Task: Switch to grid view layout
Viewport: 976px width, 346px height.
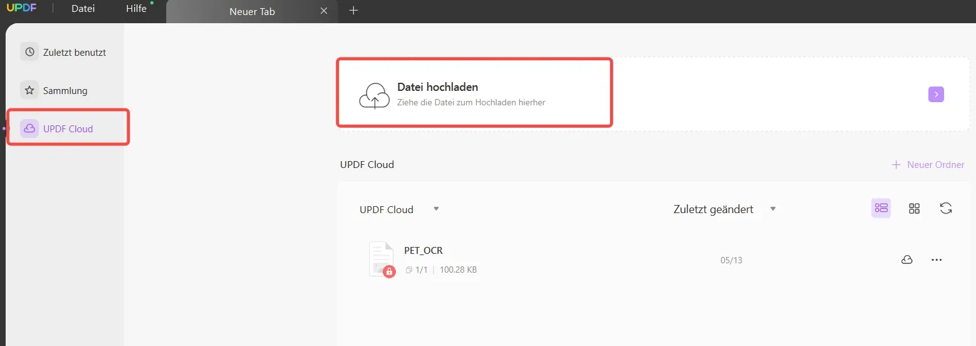Action: (914, 209)
